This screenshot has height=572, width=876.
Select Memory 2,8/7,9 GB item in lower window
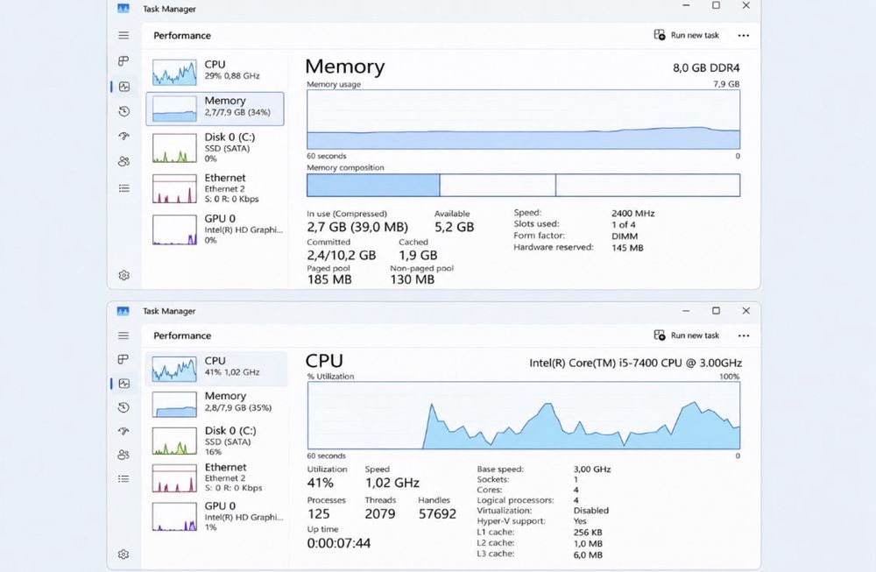(x=216, y=403)
